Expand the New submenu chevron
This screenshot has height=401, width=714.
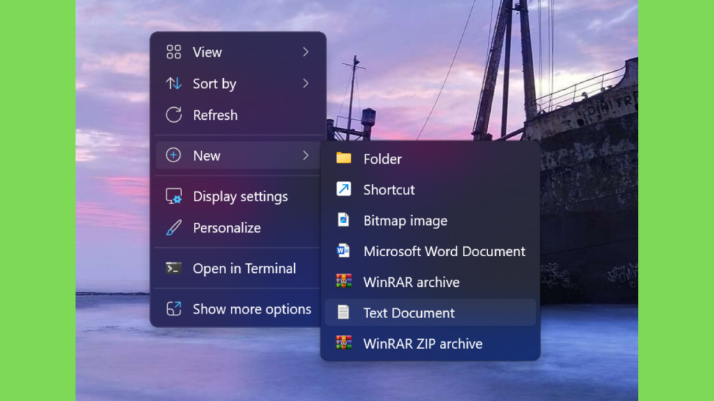click(305, 155)
